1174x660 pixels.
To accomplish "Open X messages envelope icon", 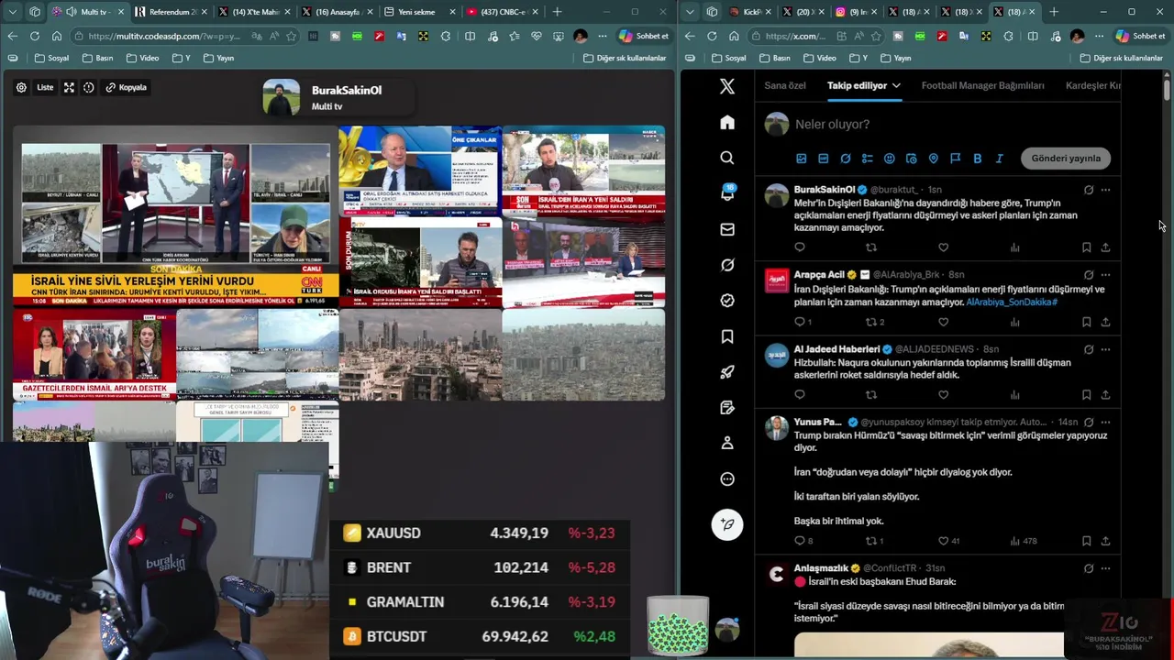I will click(727, 229).
